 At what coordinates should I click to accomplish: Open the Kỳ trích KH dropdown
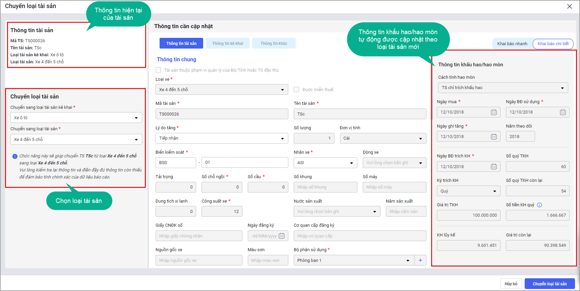468,191
